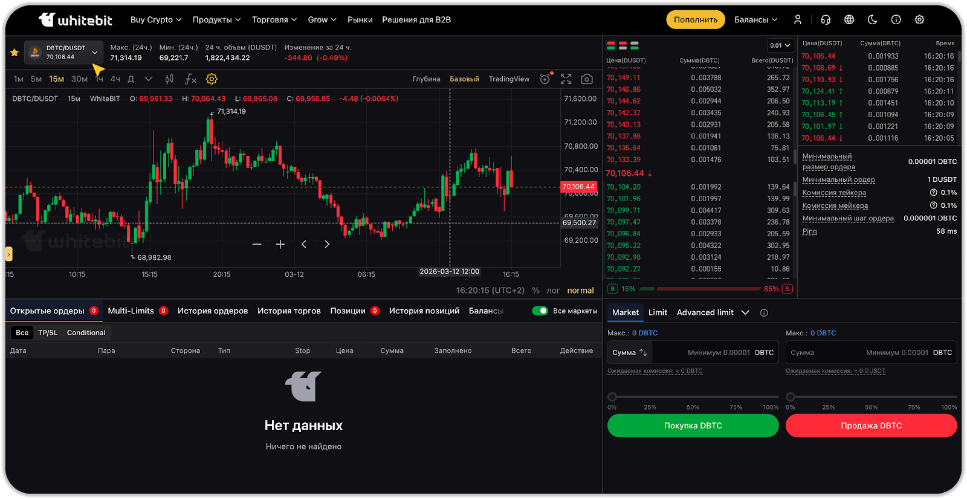
Task: Expand the Advanced limit order type dropdown
Action: click(x=745, y=313)
